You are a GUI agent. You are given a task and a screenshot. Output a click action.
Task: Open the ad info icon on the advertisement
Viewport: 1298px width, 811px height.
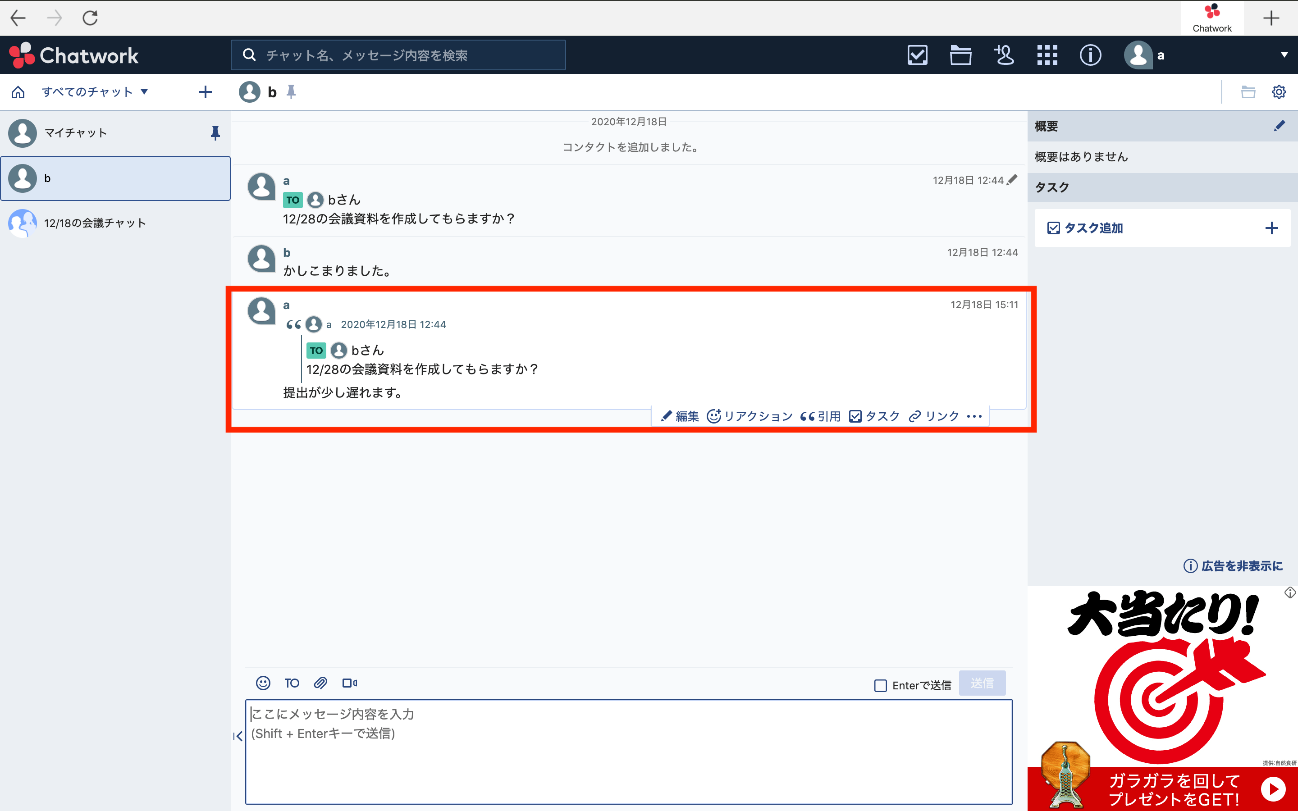tap(1290, 592)
